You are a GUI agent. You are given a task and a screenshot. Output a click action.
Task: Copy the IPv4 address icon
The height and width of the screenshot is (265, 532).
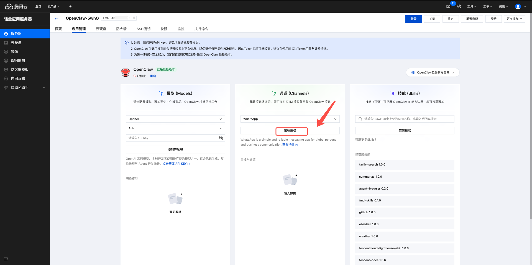[x=134, y=18]
